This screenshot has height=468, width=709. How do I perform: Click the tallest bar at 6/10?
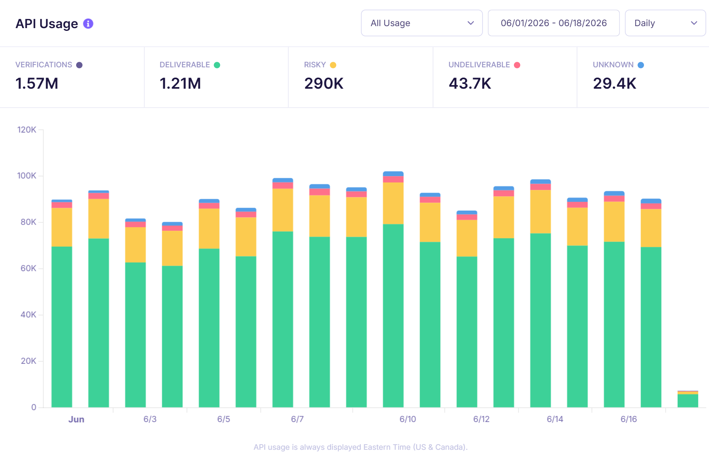(393, 289)
